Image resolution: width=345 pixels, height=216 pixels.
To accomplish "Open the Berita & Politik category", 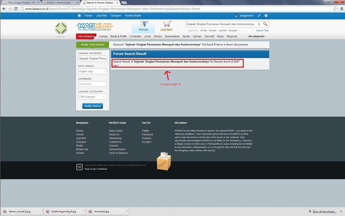I will 119,36.
